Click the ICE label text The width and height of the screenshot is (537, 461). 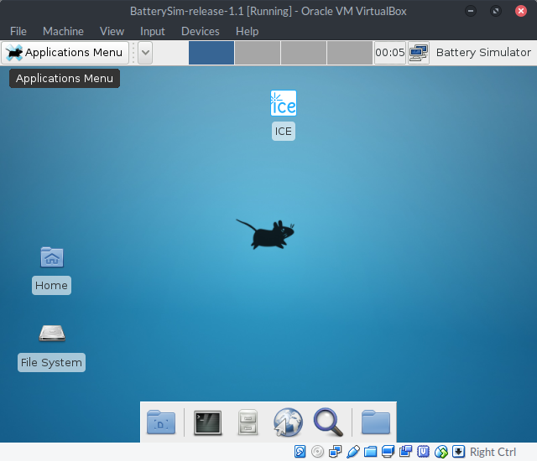pyautogui.click(x=284, y=132)
